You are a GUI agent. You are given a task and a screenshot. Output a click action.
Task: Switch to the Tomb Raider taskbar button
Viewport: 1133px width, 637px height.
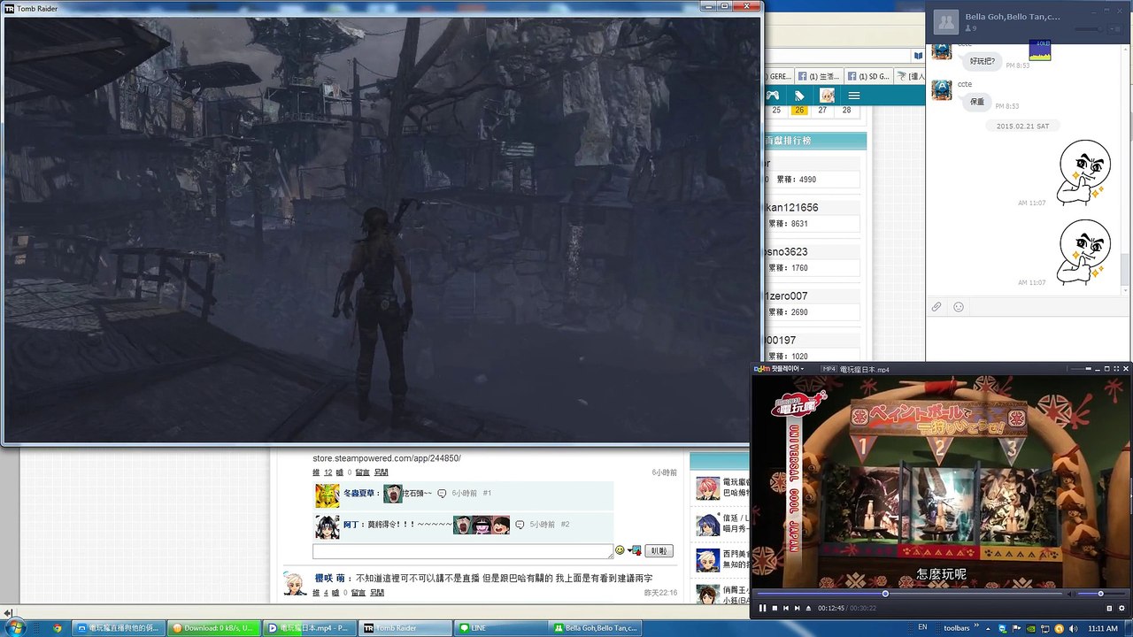(x=405, y=628)
